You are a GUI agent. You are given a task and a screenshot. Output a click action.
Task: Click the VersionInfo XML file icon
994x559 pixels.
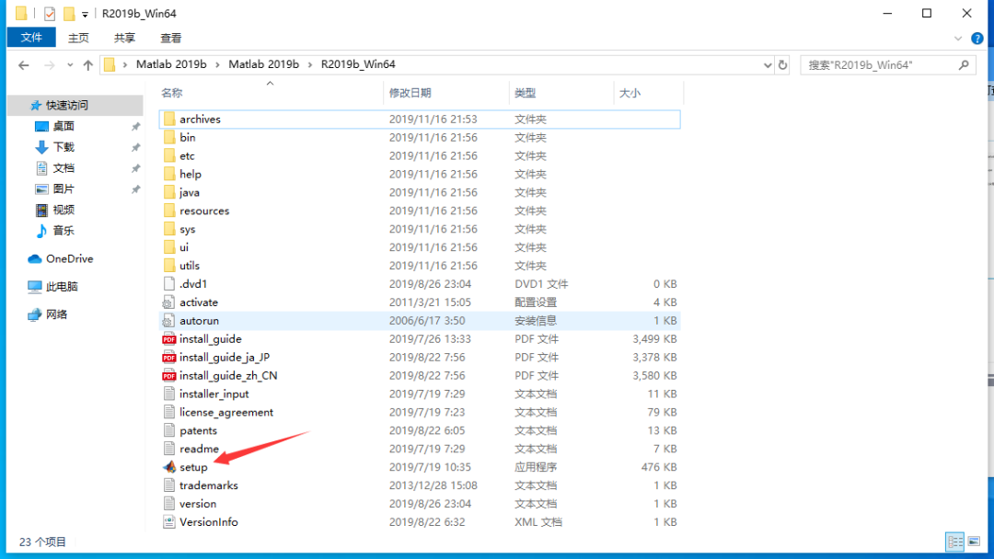tap(168, 522)
